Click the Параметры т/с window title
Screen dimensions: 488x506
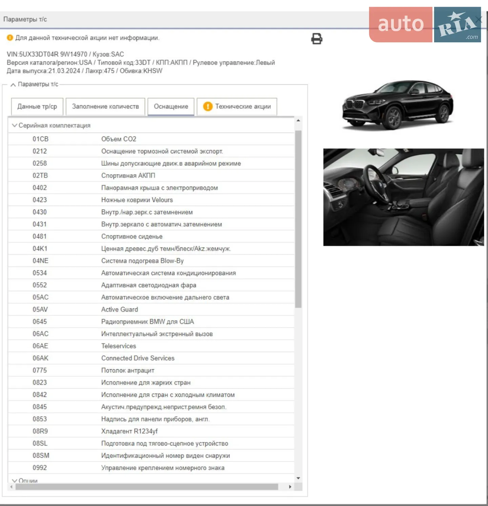click(x=25, y=19)
